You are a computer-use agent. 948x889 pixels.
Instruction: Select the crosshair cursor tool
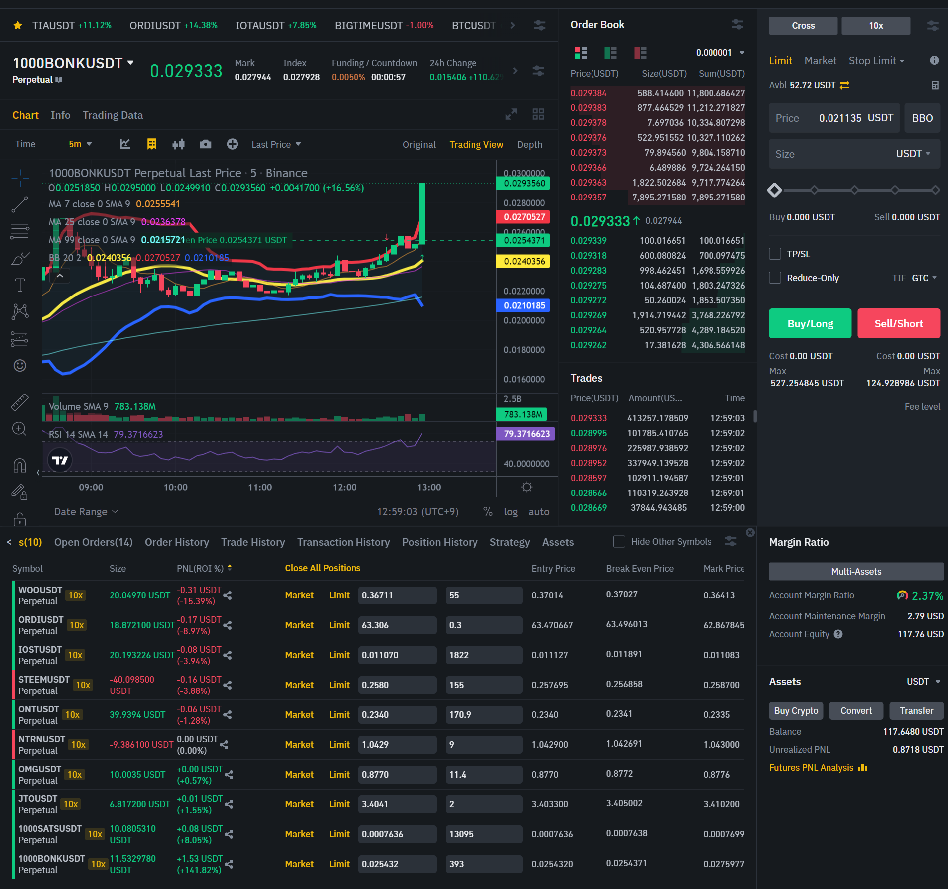[x=20, y=178]
